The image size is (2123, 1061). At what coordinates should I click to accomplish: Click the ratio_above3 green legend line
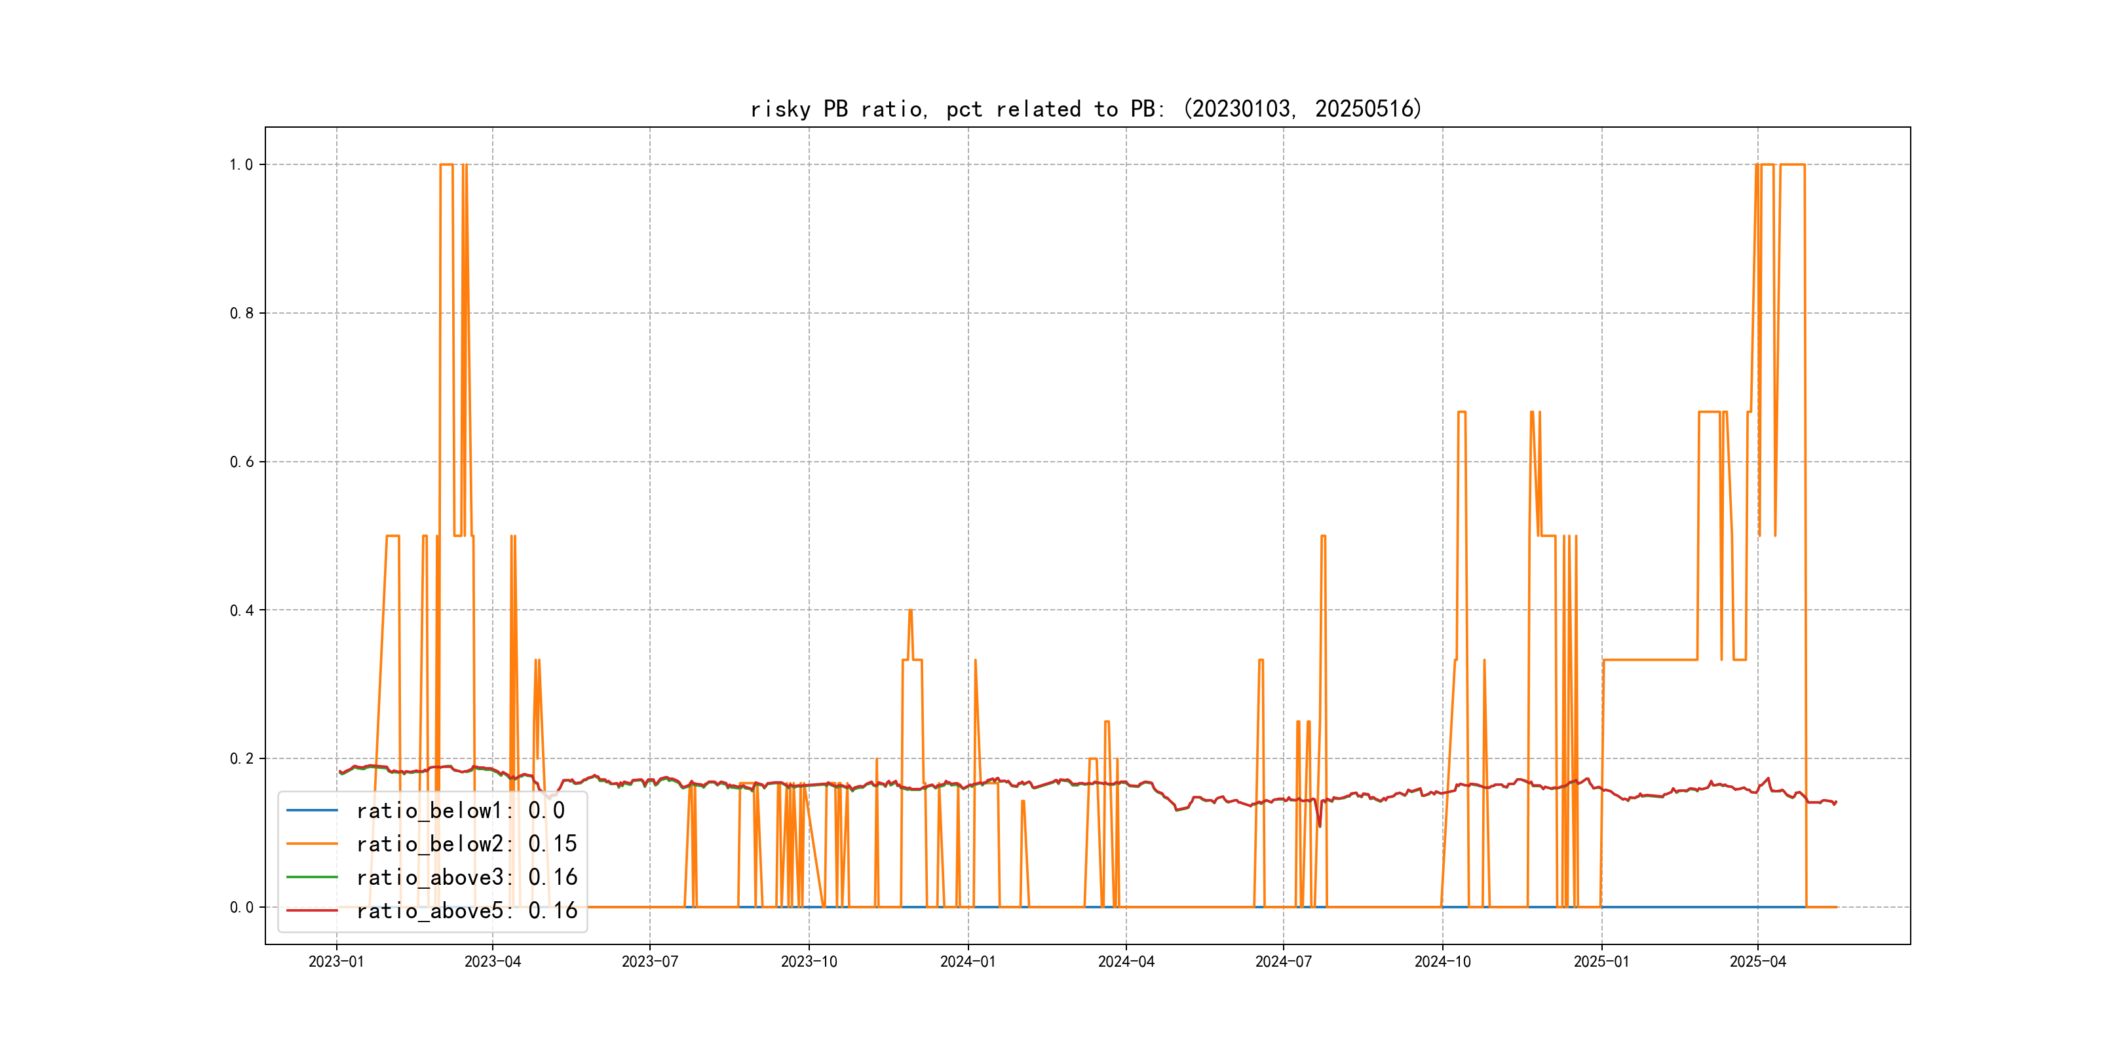311,878
